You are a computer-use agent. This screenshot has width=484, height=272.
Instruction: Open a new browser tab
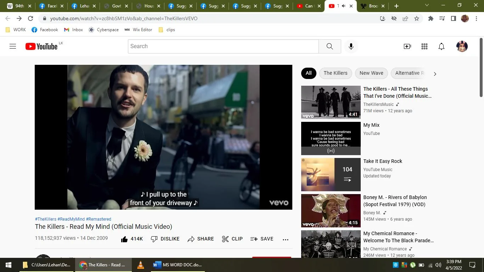(x=396, y=6)
